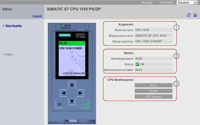This screenshot has height=125, width=200.
Task: Click the green status check icon
Action: [137, 64]
